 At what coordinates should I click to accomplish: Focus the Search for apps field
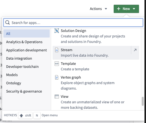pos(73,23)
